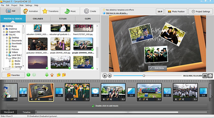Click 'Click here to view all packs' link
Image resolution: width=214 pixels, height=118 pixels.
pyautogui.click(x=117, y=13)
